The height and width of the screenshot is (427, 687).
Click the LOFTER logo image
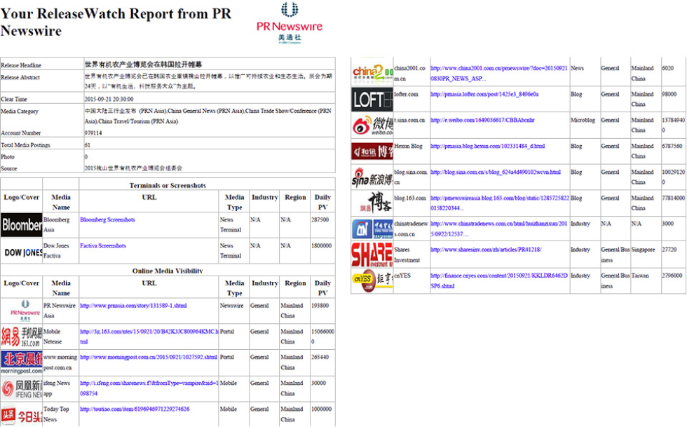(x=372, y=100)
